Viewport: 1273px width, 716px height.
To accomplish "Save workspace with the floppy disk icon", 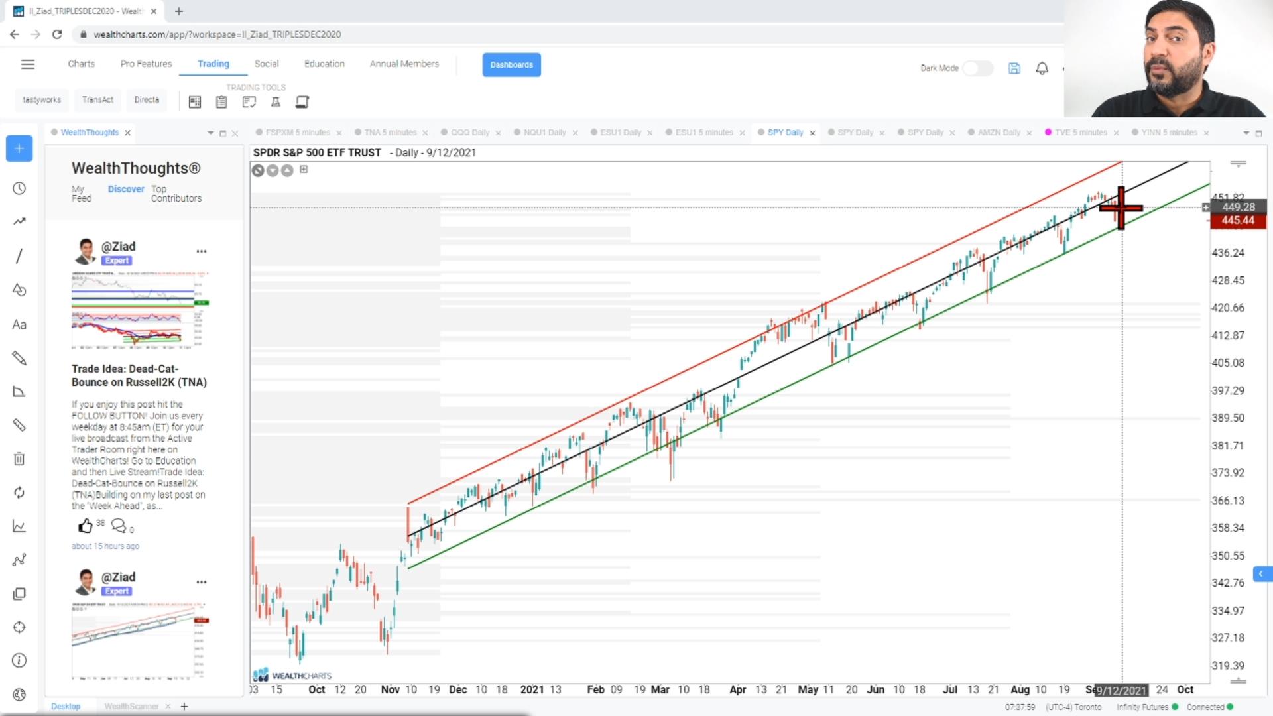I will point(1014,68).
